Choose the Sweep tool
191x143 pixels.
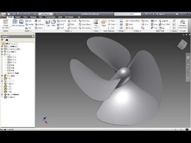29,24
